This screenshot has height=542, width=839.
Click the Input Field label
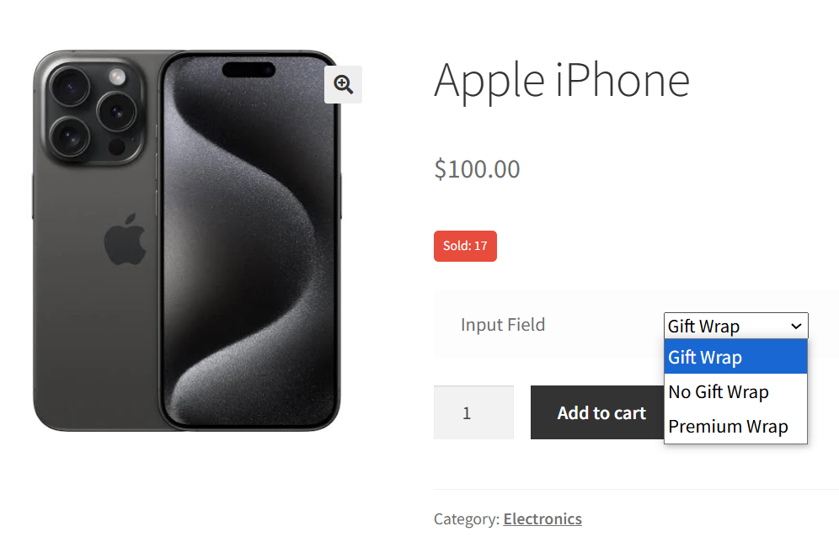[502, 324]
